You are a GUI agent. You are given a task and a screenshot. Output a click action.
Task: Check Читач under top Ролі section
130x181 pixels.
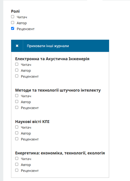(x=13, y=17)
